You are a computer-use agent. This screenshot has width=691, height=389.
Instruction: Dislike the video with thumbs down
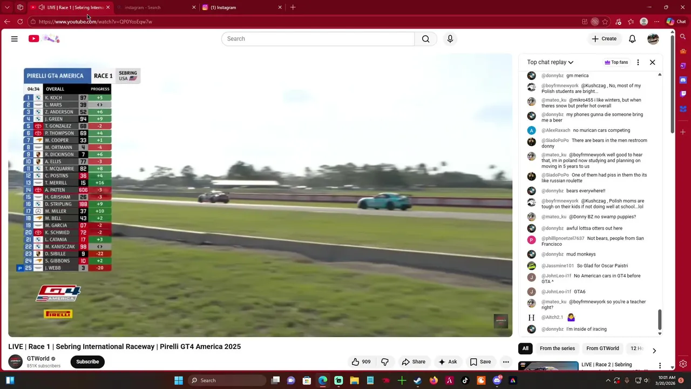point(385,362)
